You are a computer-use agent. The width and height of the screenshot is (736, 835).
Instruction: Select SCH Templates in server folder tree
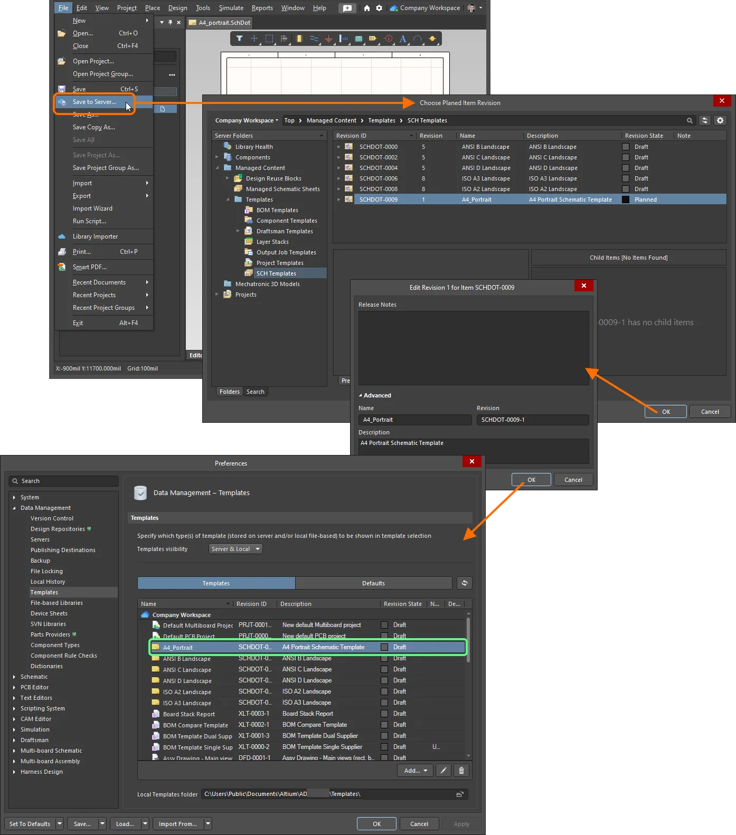coord(276,273)
